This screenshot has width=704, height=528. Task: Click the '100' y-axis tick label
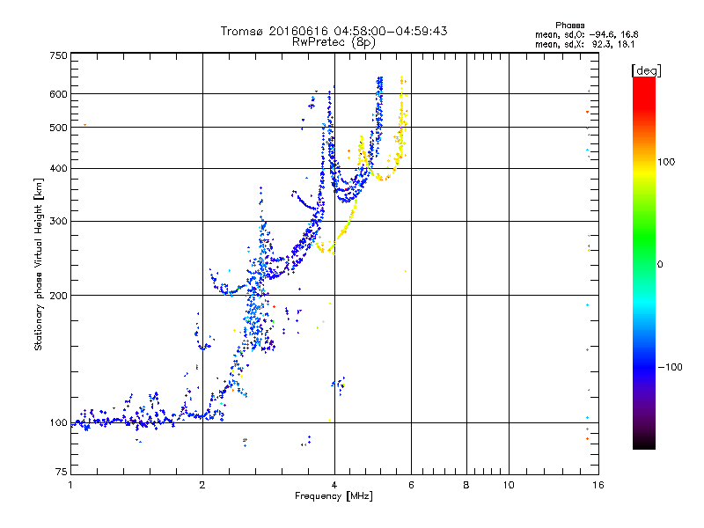click(58, 422)
